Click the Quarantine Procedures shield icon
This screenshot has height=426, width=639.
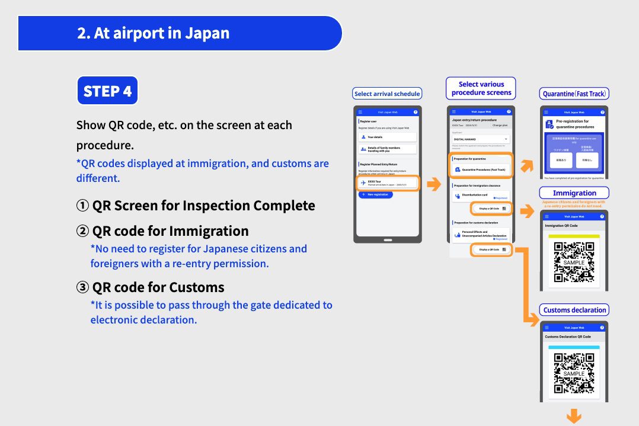456,170
